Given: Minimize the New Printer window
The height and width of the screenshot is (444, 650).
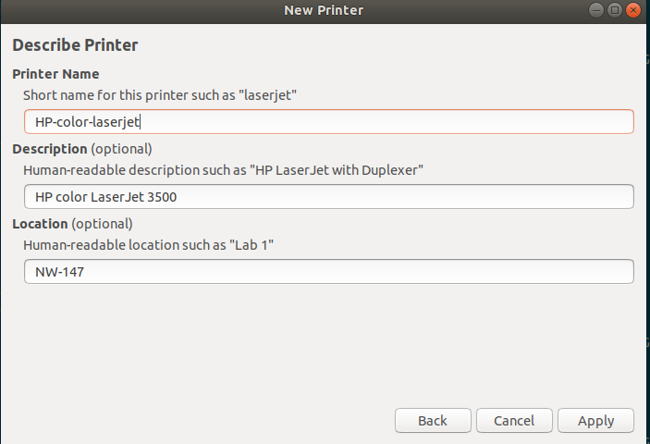Looking at the screenshot, I should tap(597, 10).
